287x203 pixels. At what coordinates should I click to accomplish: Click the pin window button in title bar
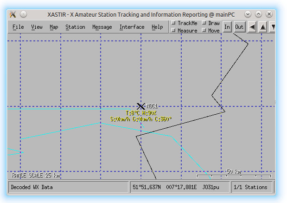[x=23, y=14]
